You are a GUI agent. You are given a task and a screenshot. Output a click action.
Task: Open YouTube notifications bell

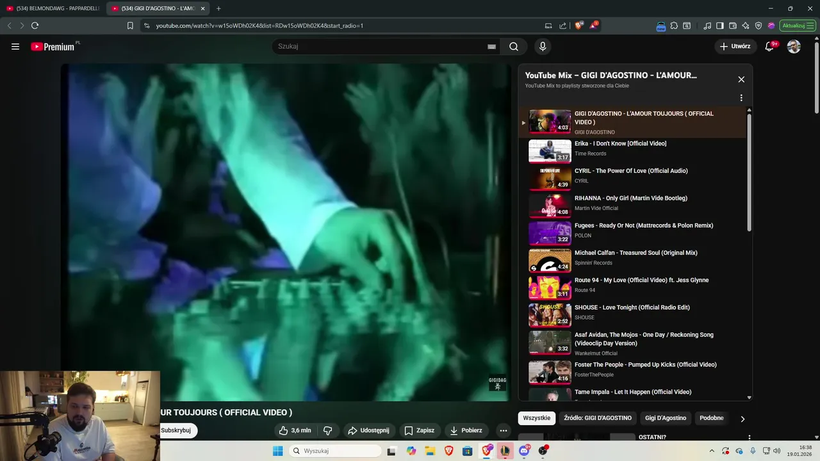coord(770,46)
